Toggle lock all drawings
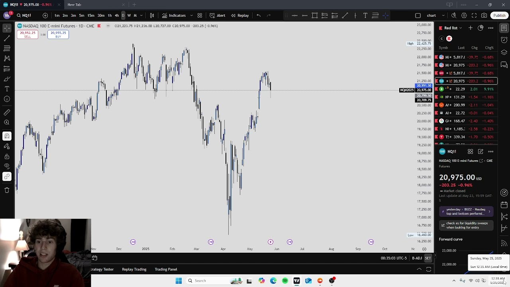This screenshot has width=510, height=287. click(7, 157)
